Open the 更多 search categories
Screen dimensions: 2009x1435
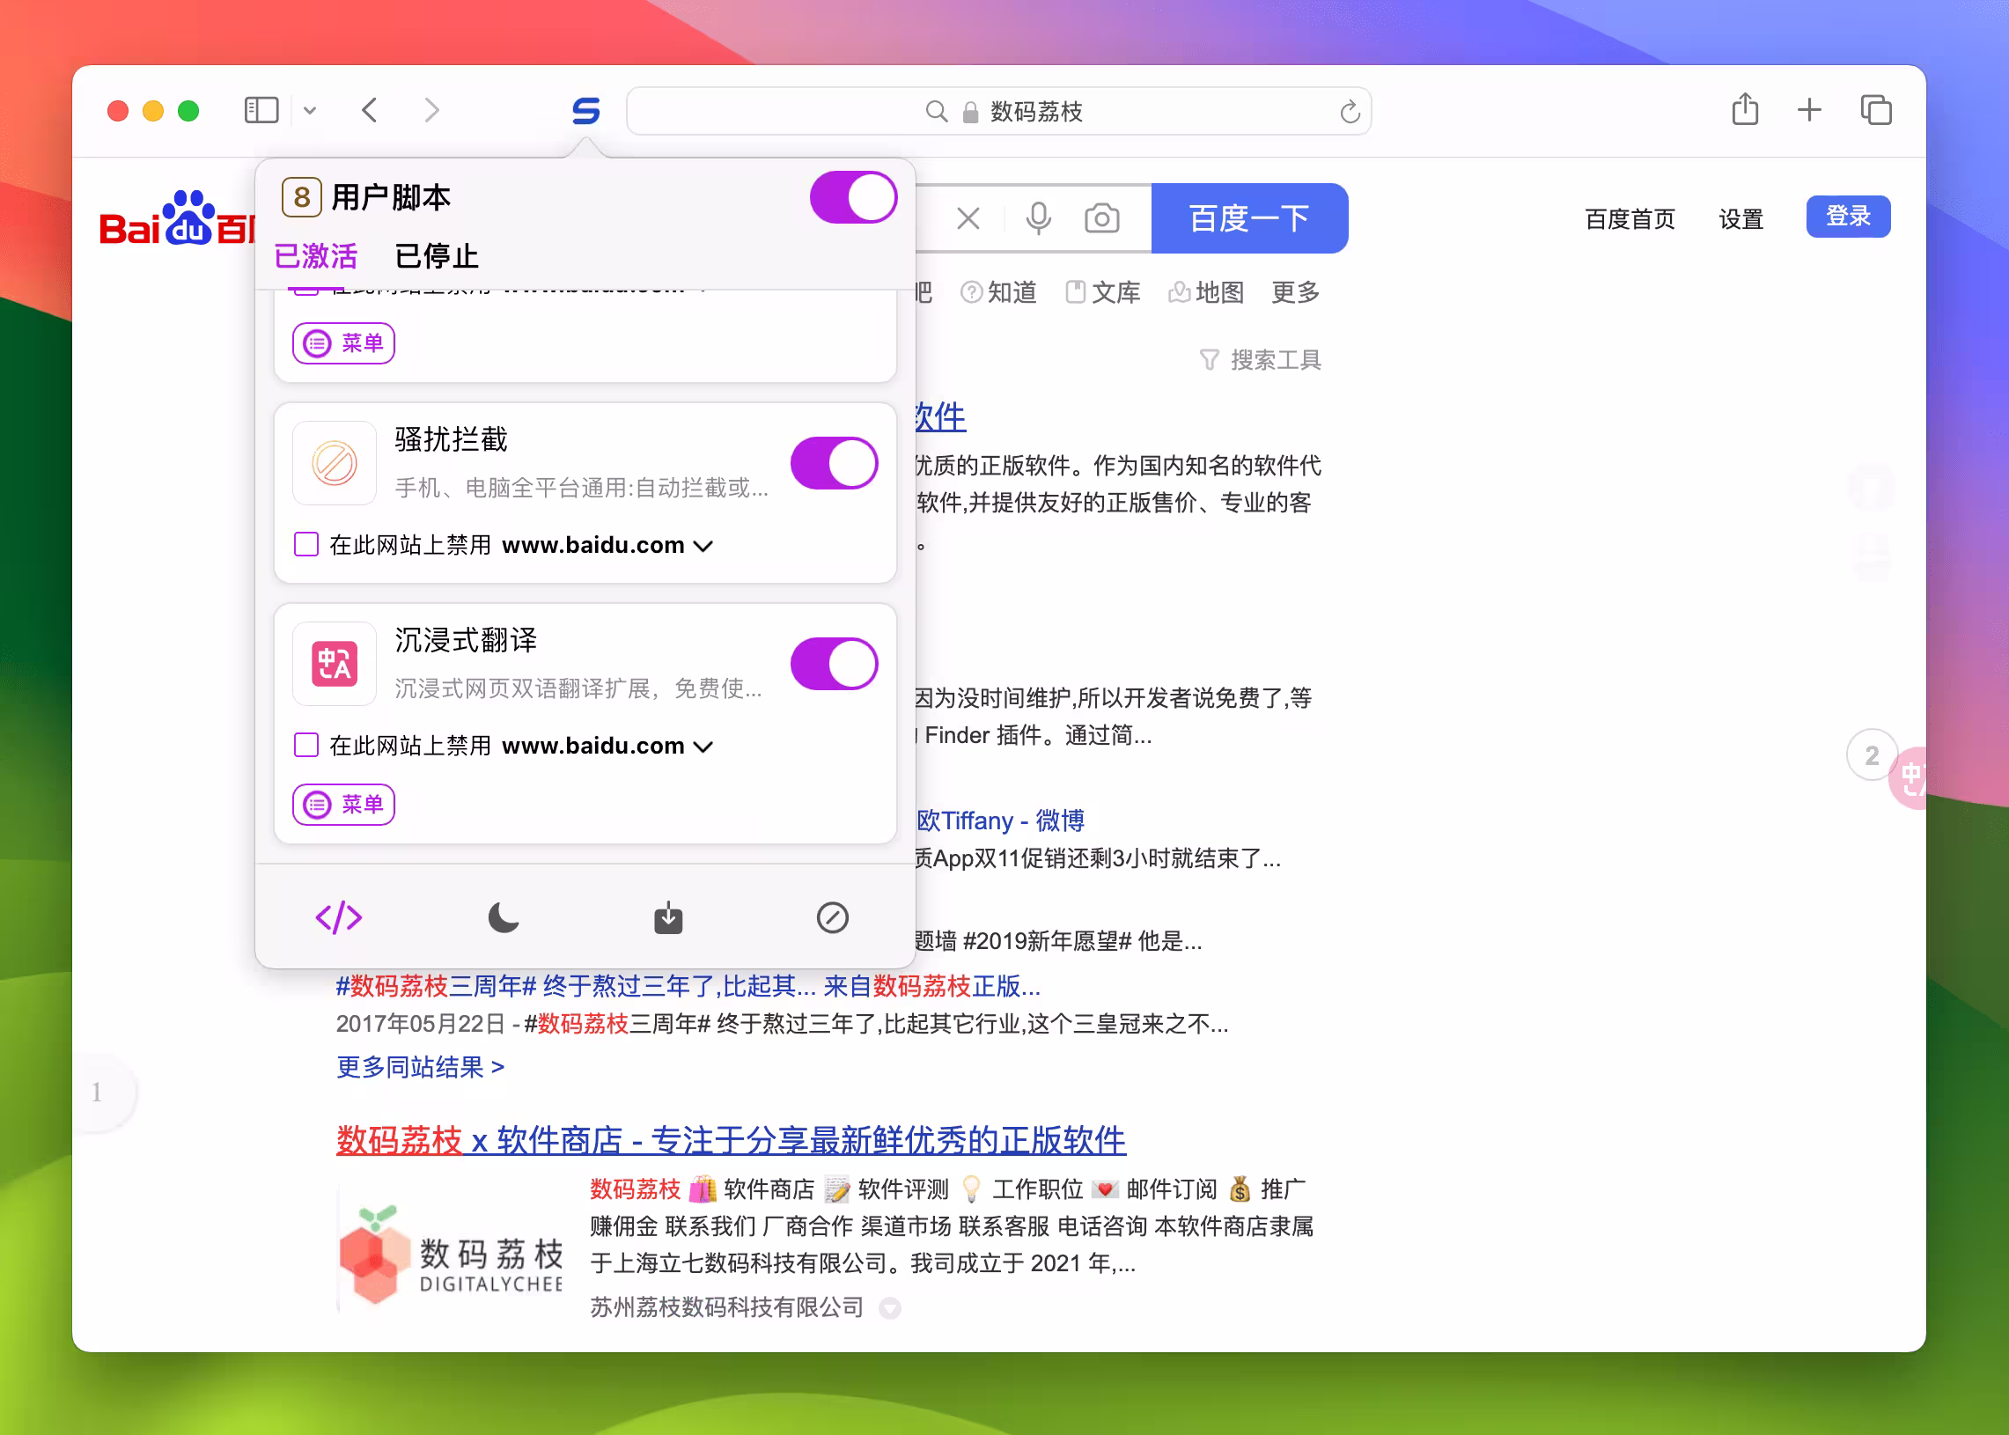tap(1295, 292)
